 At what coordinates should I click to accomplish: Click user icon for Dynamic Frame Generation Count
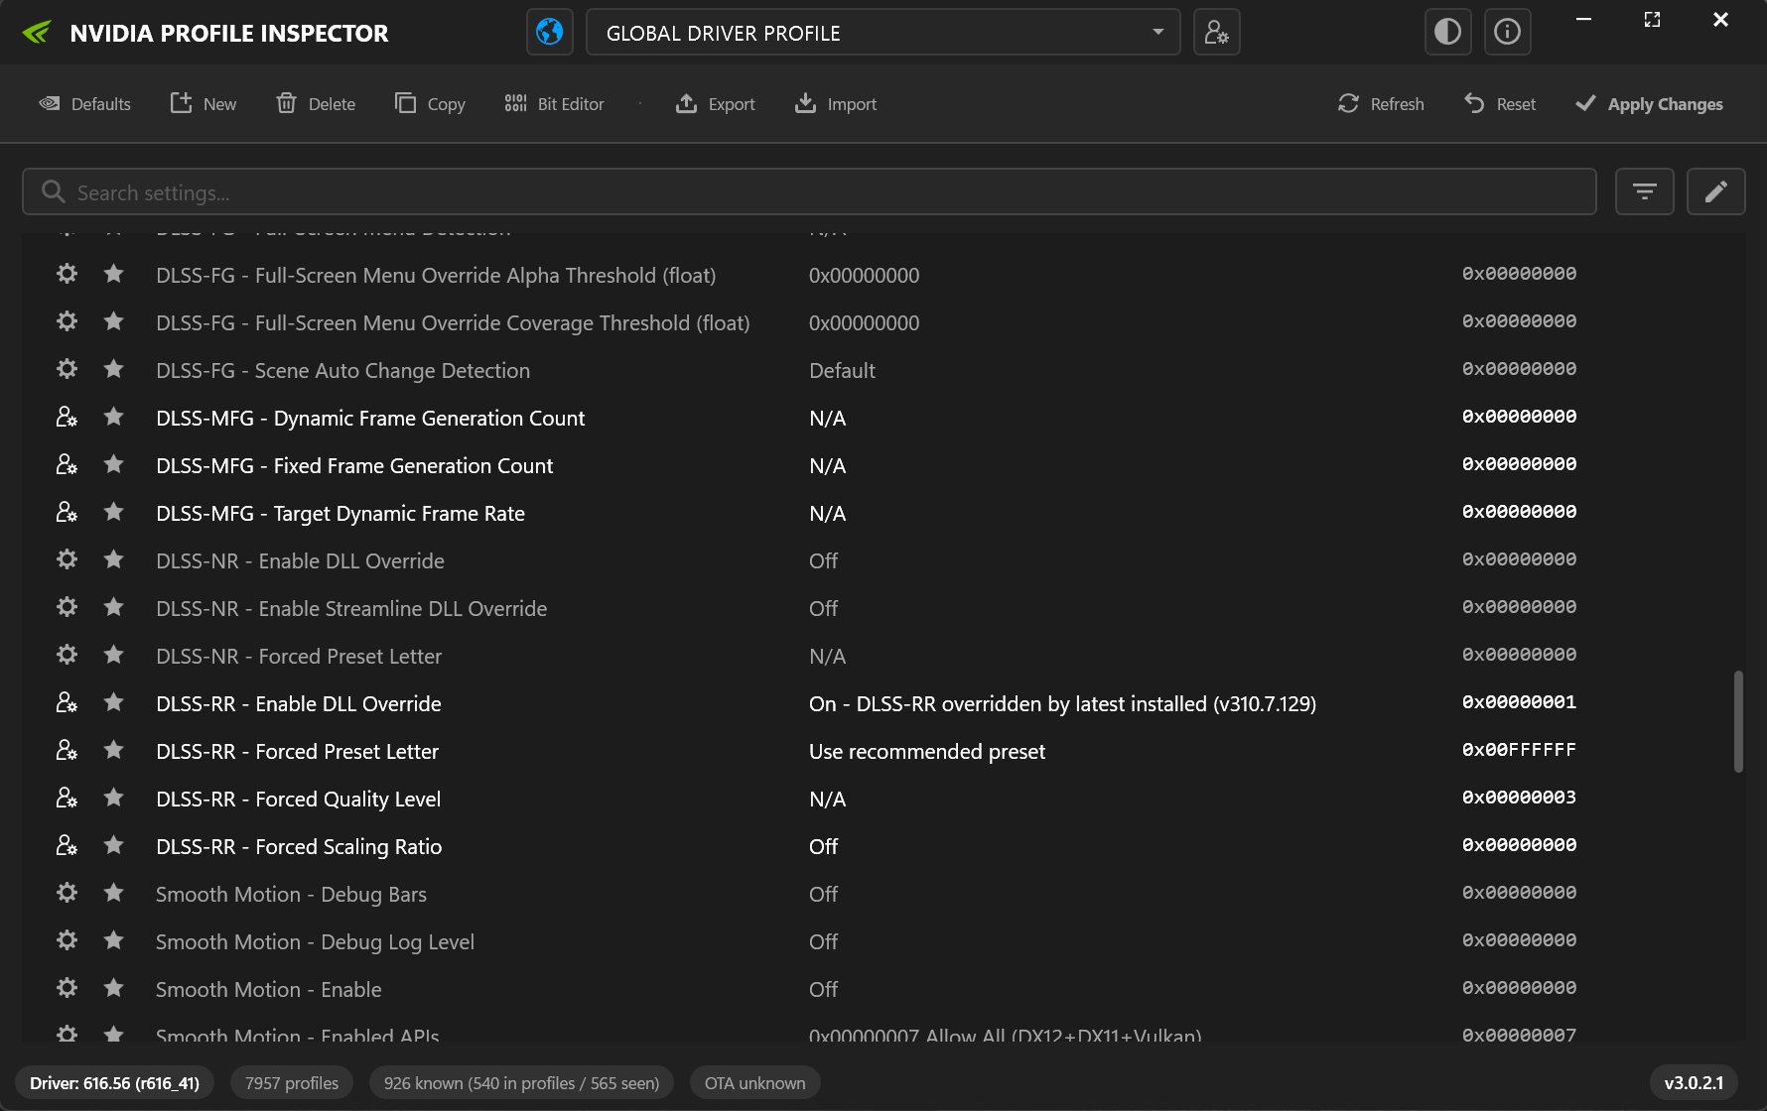67,417
